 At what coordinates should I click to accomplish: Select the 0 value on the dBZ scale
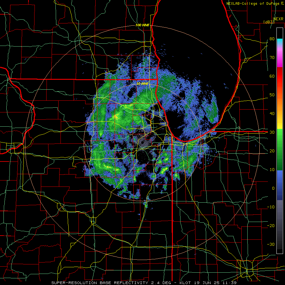pyautogui.click(x=273, y=188)
